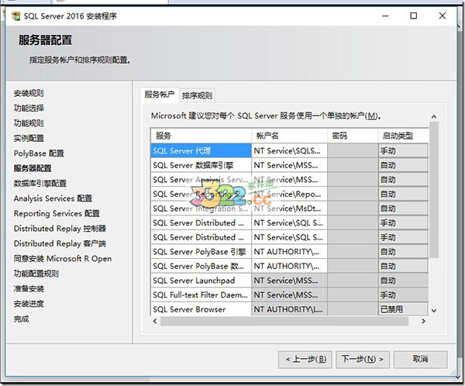Click the 帐户名 column header
This screenshot has height=386, width=465.
(x=289, y=136)
